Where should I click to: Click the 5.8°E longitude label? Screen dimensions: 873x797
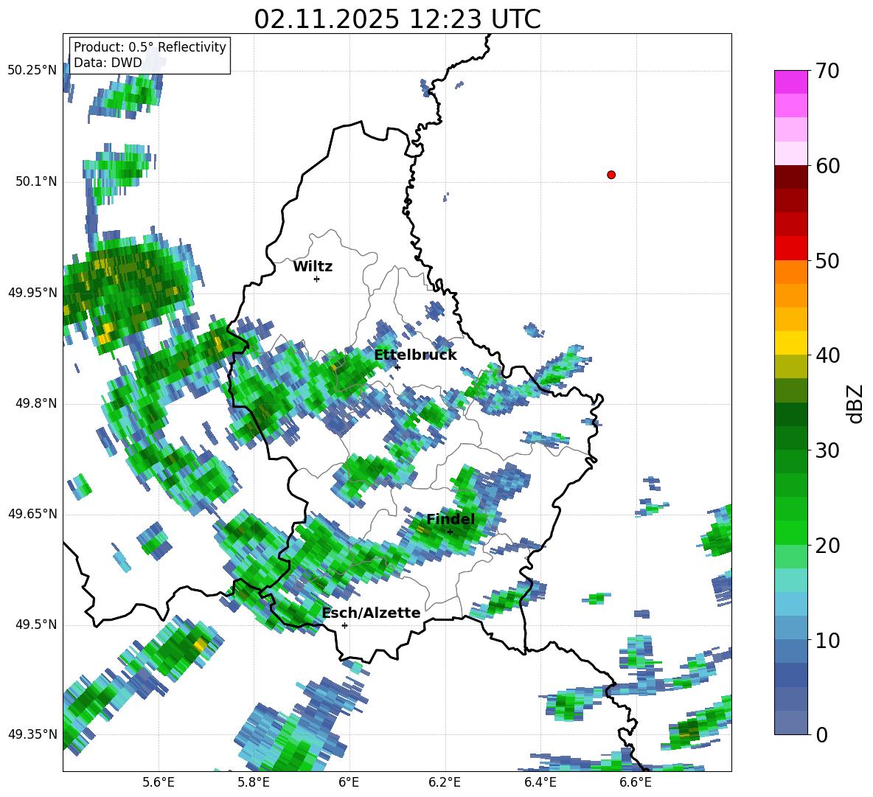click(254, 782)
